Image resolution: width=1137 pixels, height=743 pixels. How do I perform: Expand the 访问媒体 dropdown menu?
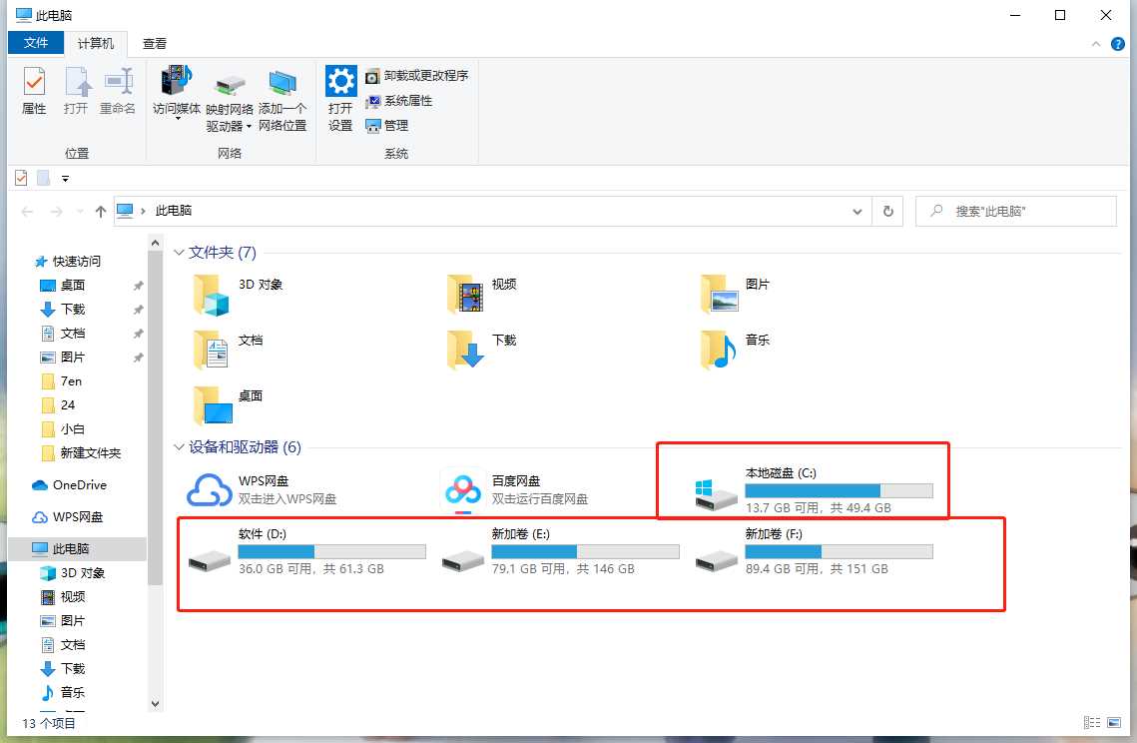tap(177, 119)
